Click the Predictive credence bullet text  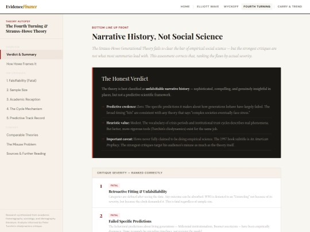[x=188, y=109]
